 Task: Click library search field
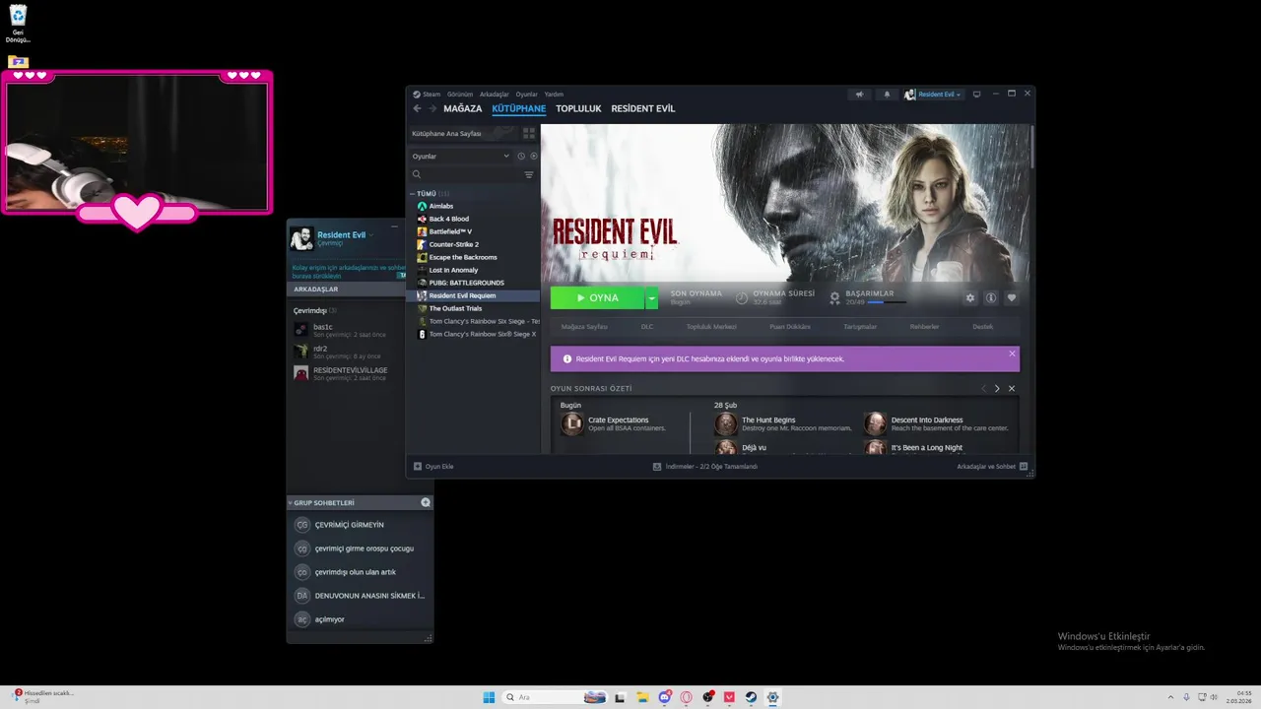(466, 174)
